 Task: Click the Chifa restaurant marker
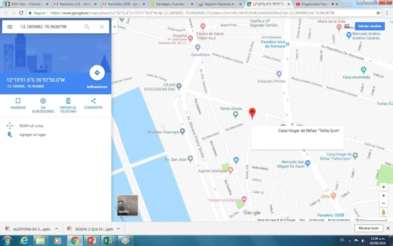[333, 196]
